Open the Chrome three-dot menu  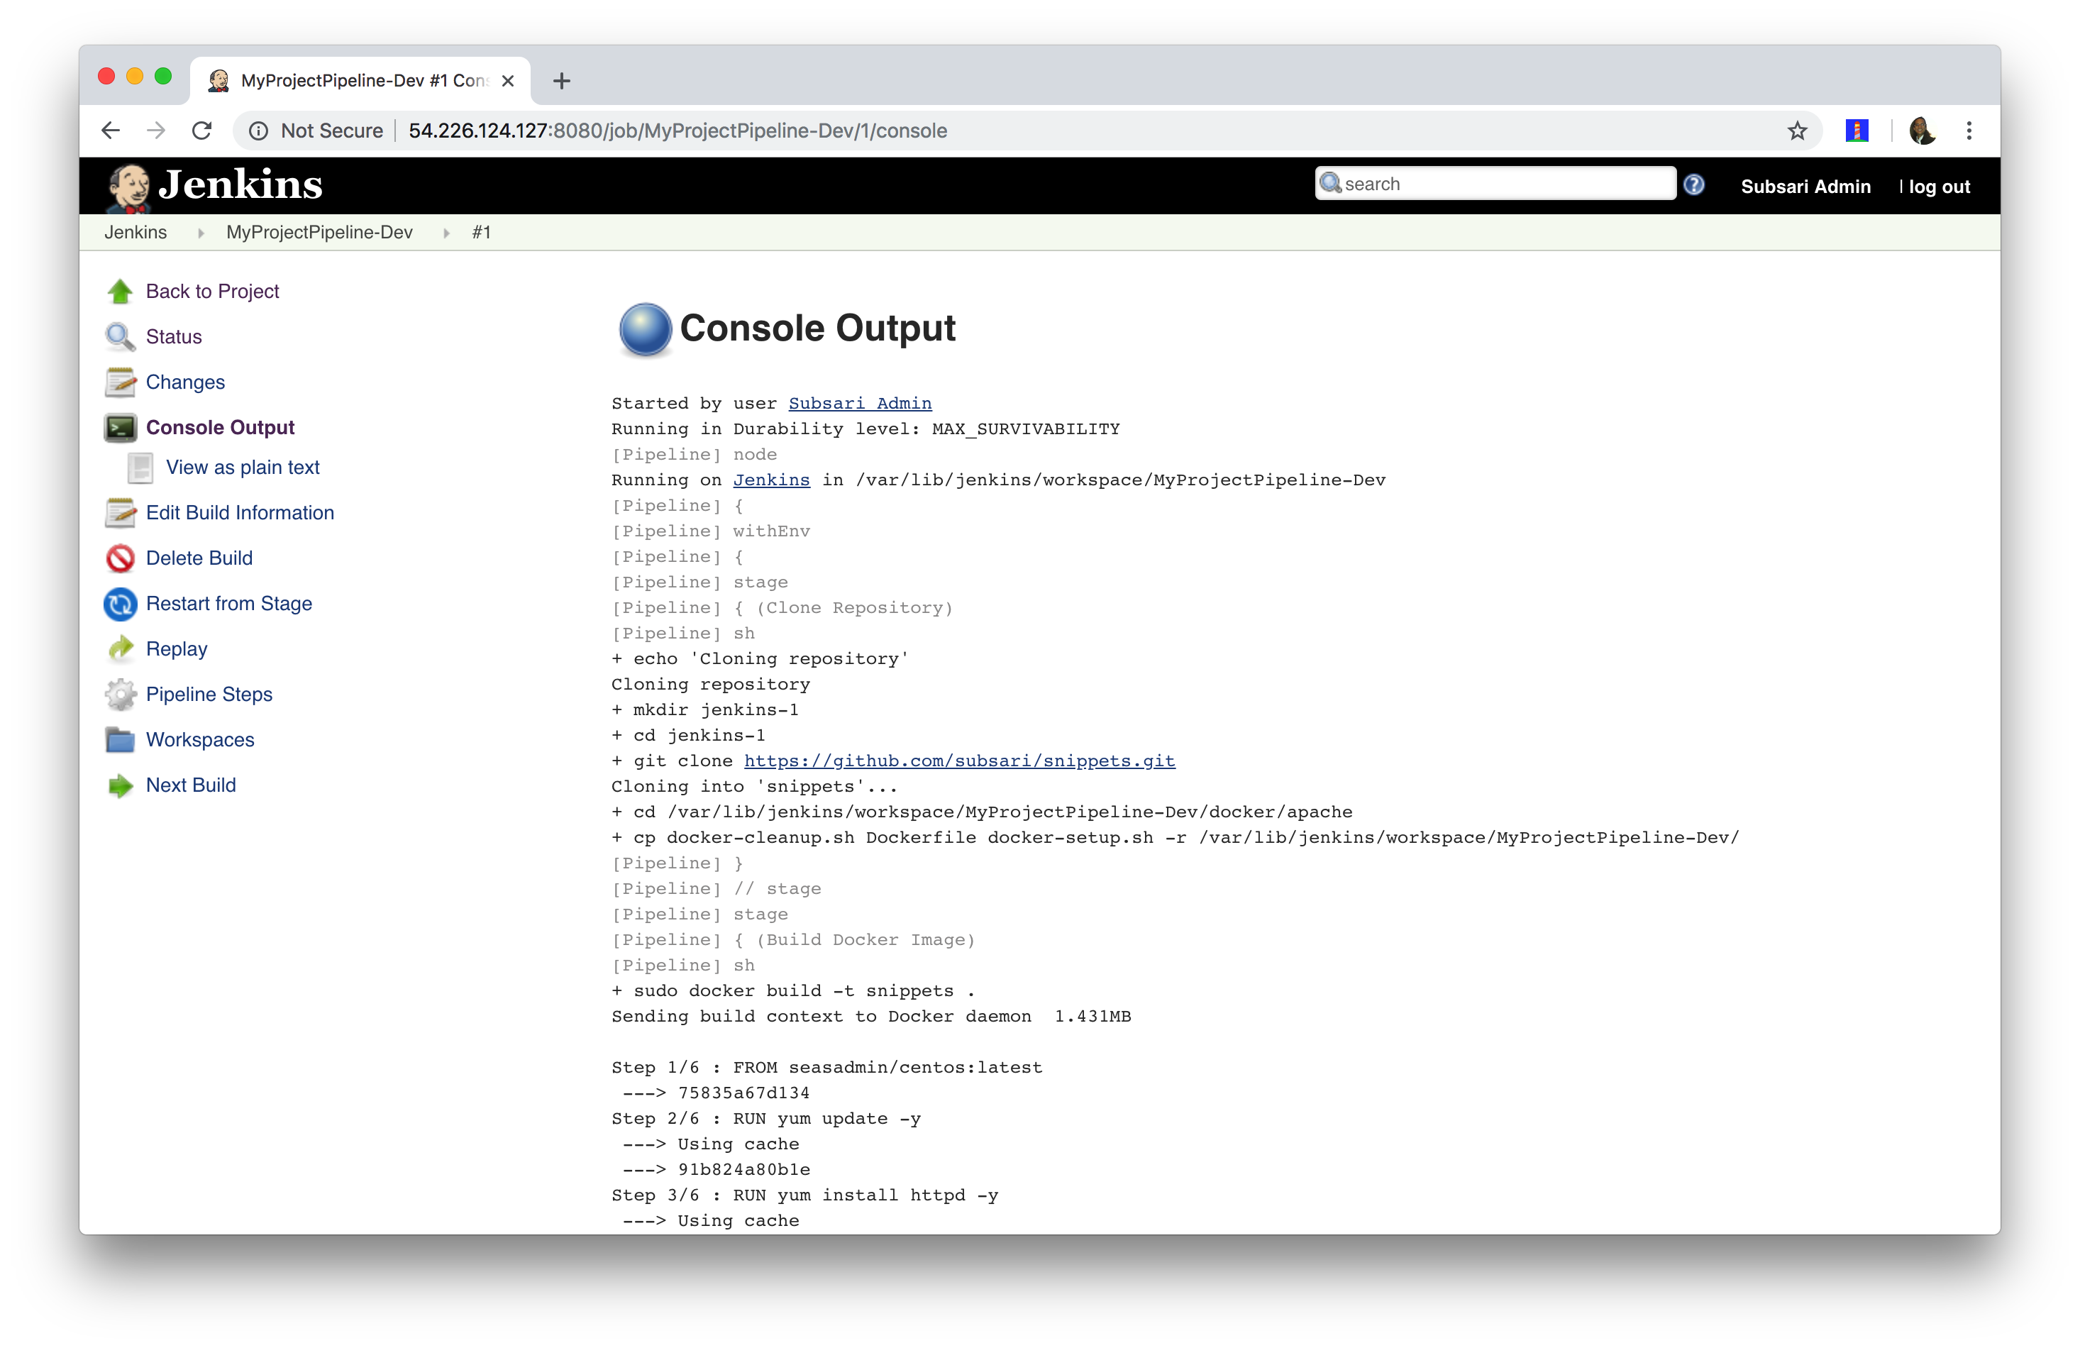(1968, 131)
